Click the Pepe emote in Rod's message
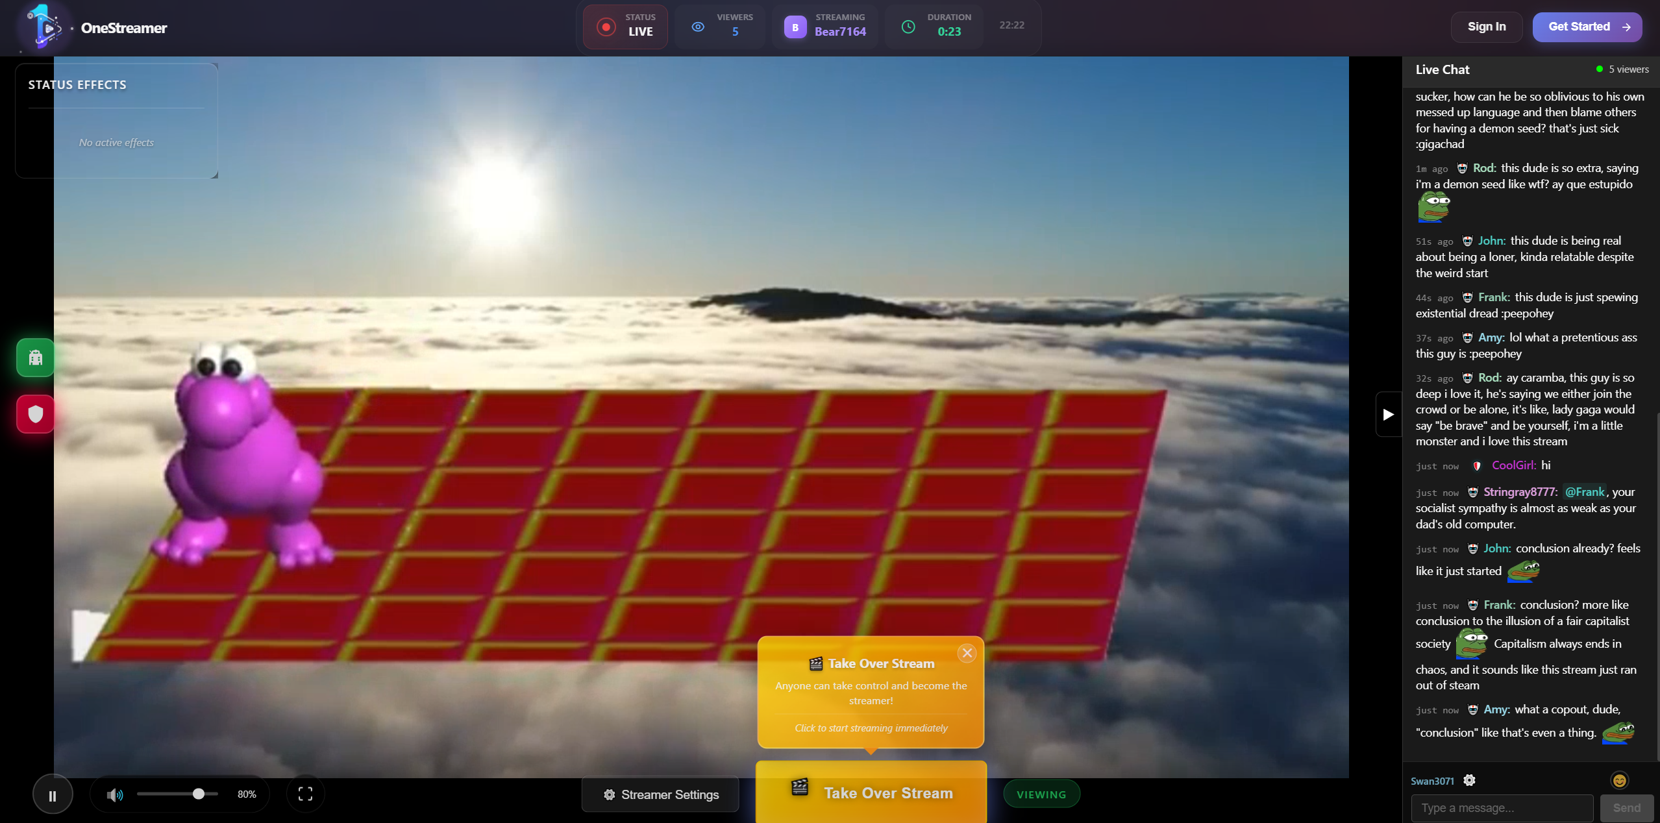This screenshot has height=823, width=1660. coord(1433,207)
